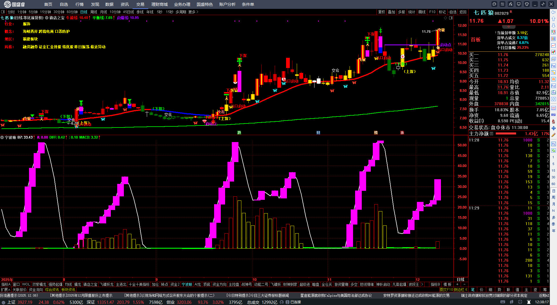Click the up arrow icon in right sidebar

tap(554, 19)
